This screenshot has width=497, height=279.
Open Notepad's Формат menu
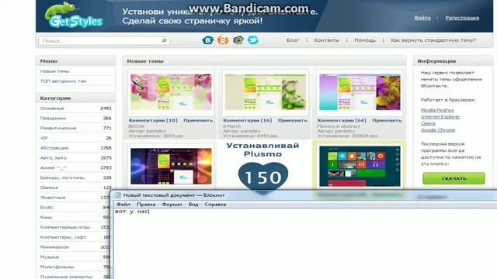pyautogui.click(x=172, y=205)
